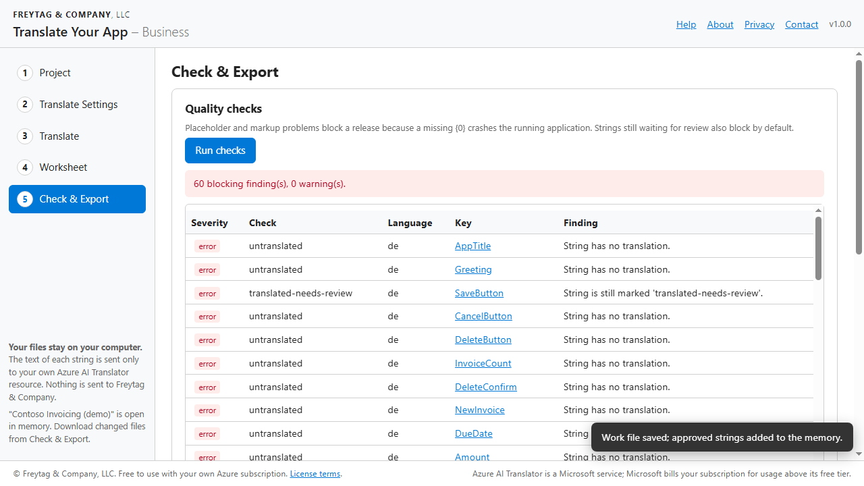The image size is (864, 486).
Task: Open the DueDate key link
Action: 474,433
